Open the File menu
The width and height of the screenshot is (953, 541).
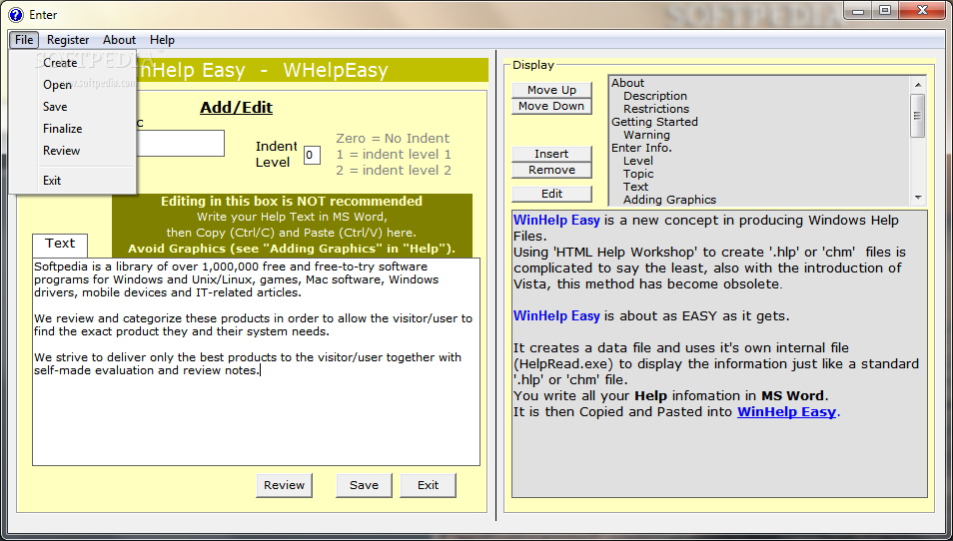coord(24,40)
